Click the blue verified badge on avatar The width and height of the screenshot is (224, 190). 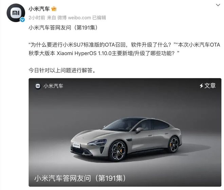click(x=22, y=20)
